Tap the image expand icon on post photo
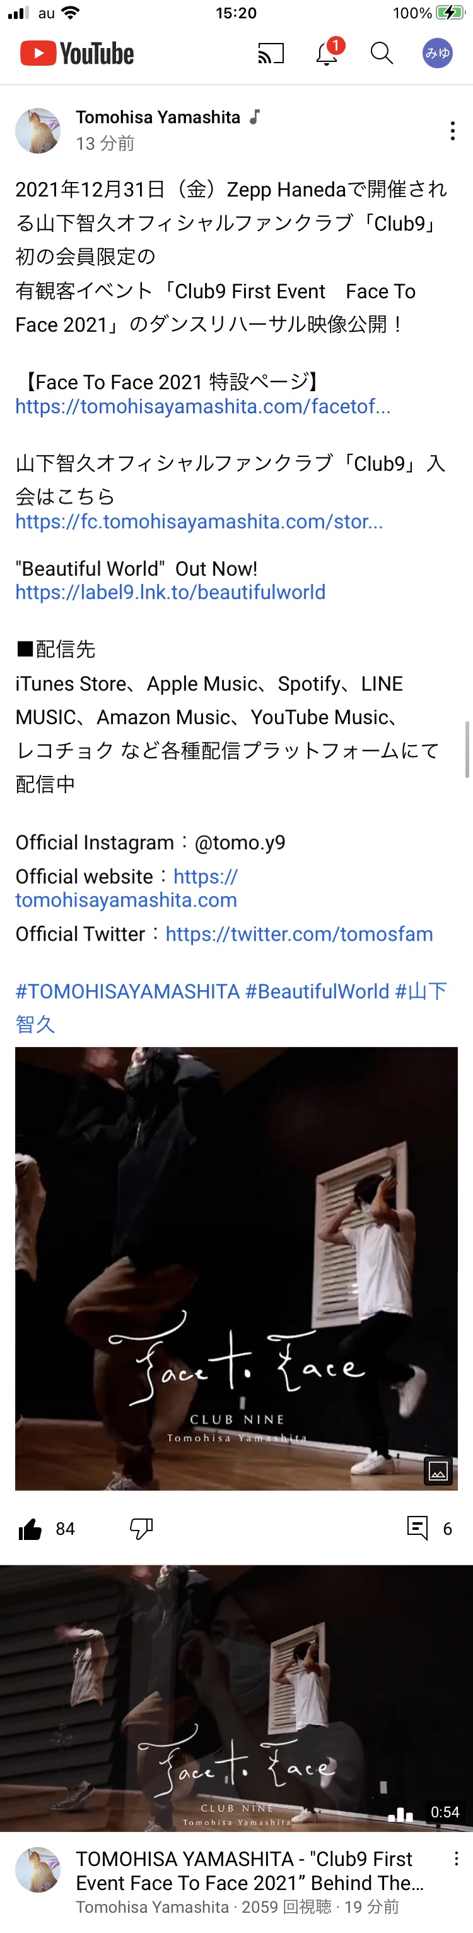The height and width of the screenshot is (1933, 473). point(438,1471)
